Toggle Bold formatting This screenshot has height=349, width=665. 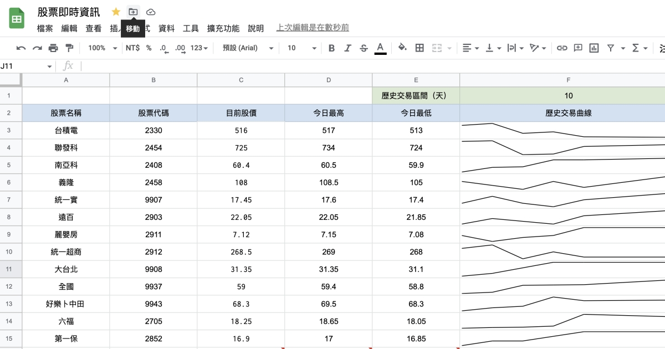[x=331, y=48]
